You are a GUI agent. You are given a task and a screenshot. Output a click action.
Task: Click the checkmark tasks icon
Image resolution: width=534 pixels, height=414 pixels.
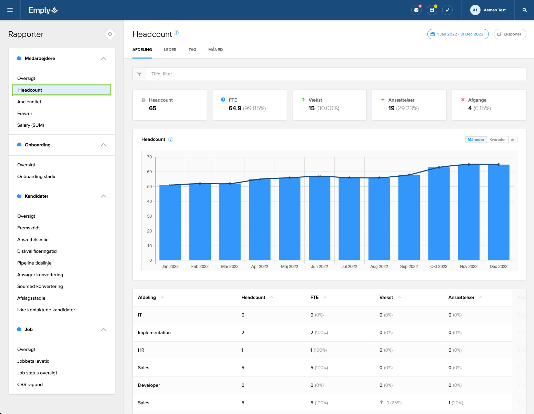point(447,10)
